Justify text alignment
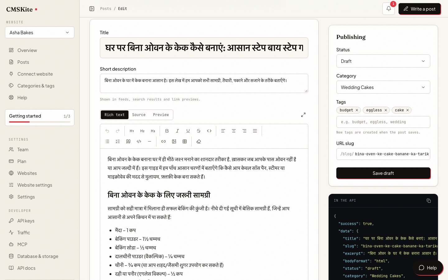This screenshot has width=448, height=280. 255,131
